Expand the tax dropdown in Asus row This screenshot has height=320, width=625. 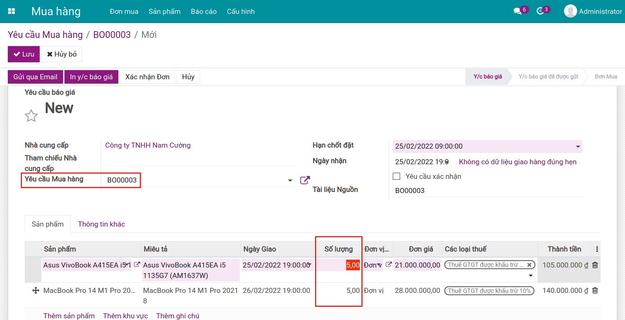pos(530,276)
